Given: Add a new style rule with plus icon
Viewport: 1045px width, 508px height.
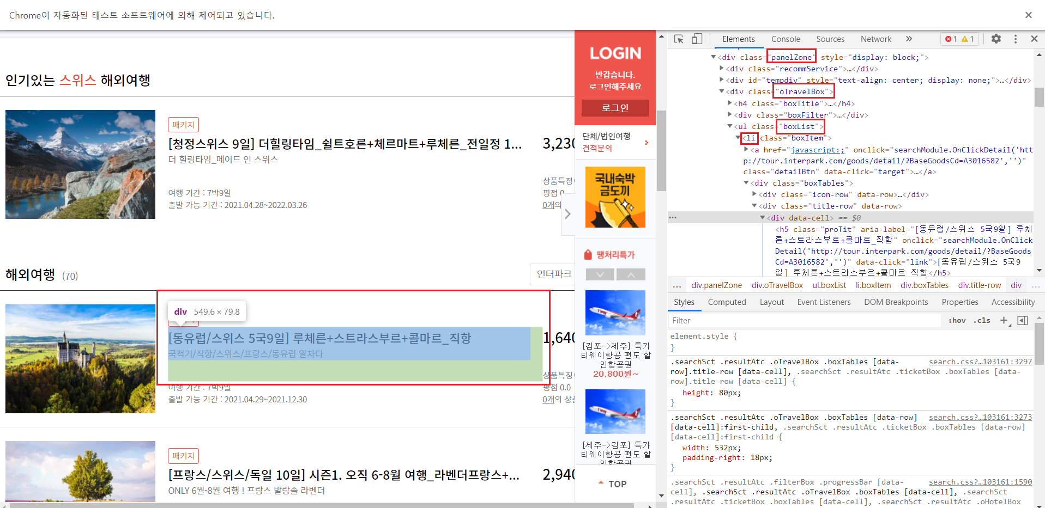Looking at the screenshot, I should tap(1004, 320).
